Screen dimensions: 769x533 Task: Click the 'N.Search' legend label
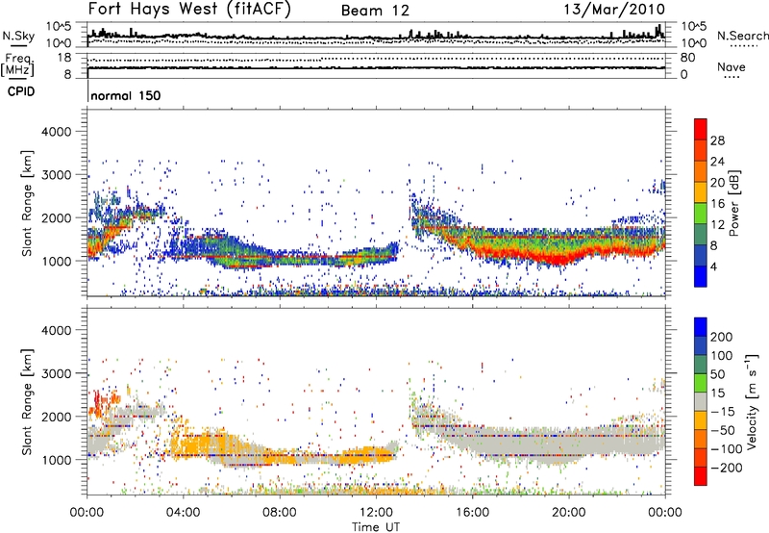tap(743, 36)
